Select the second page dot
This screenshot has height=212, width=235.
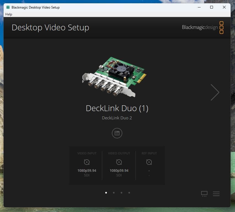tap(114, 193)
